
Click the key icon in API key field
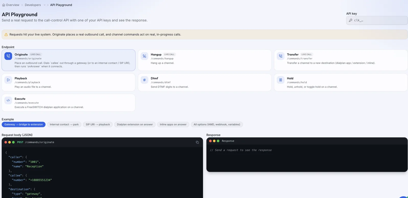click(351, 20)
